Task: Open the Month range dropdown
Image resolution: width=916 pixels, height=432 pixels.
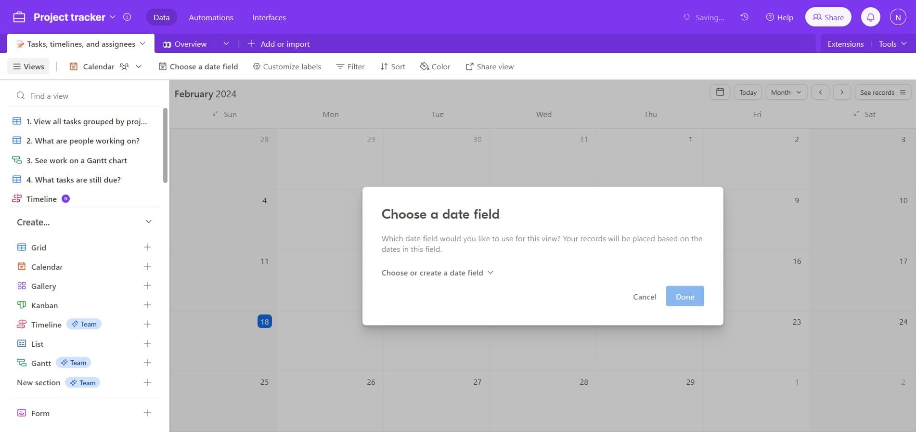Action: pyautogui.click(x=786, y=92)
